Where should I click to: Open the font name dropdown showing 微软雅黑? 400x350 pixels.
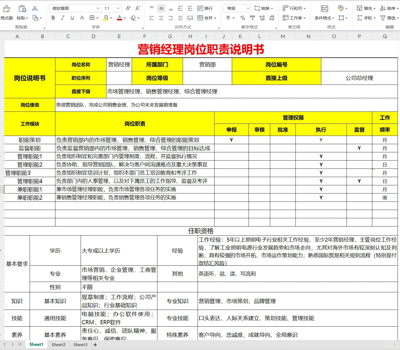pyautogui.click(x=74, y=8)
